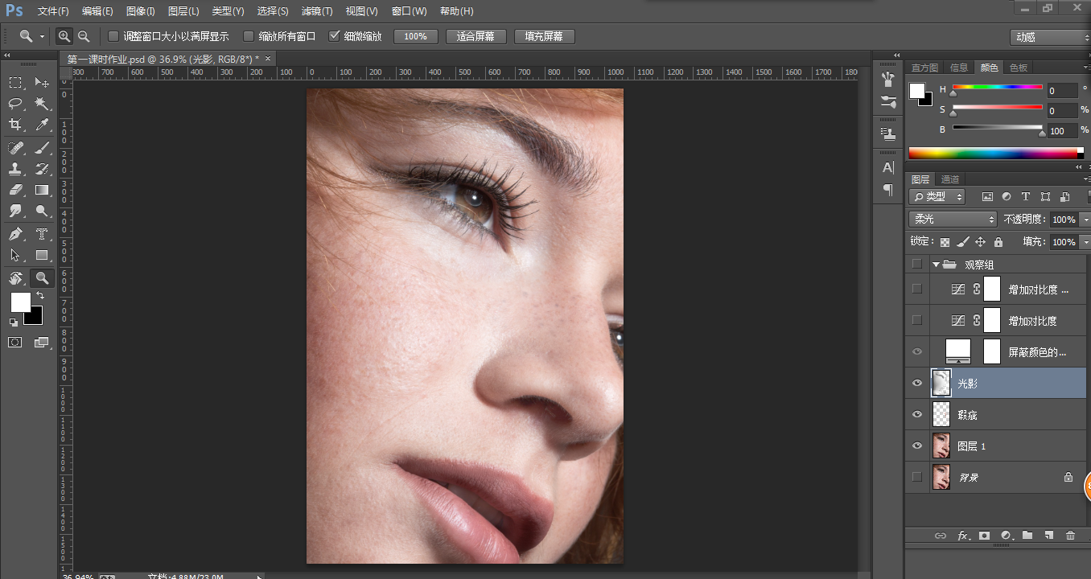Show the 背景 layer
Image resolution: width=1091 pixels, height=579 pixels.
pyautogui.click(x=916, y=477)
